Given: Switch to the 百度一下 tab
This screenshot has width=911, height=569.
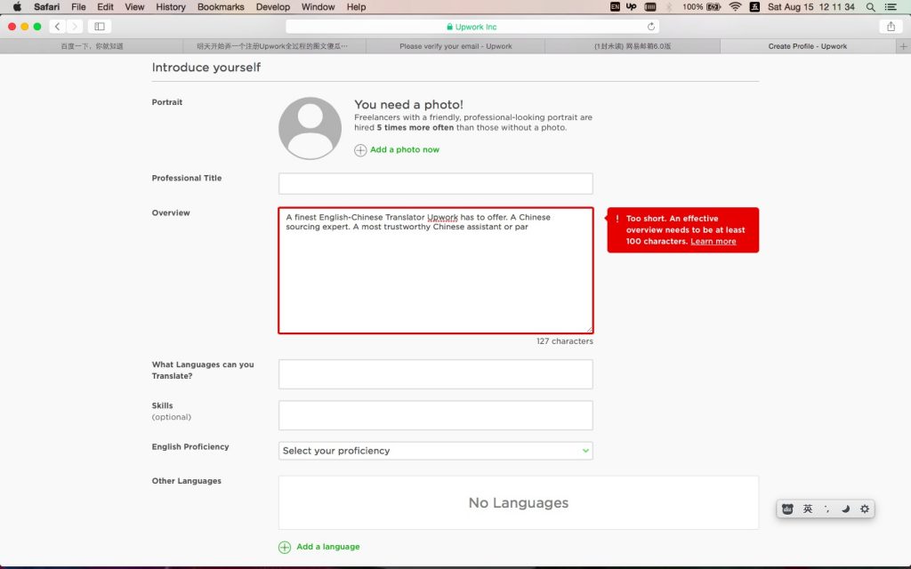Looking at the screenshot, I should (x=92, y=46).
